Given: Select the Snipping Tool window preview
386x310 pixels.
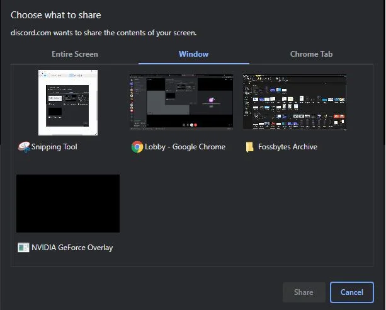Looking at the screenshot, I should (x=68, y=103).
